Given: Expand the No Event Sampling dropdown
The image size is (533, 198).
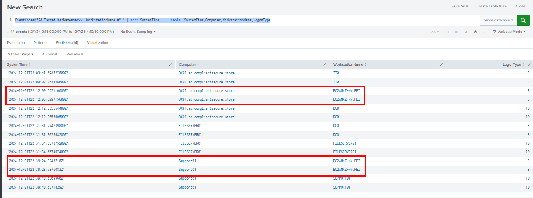Looking at the screenshot, I should click(138, 32).
